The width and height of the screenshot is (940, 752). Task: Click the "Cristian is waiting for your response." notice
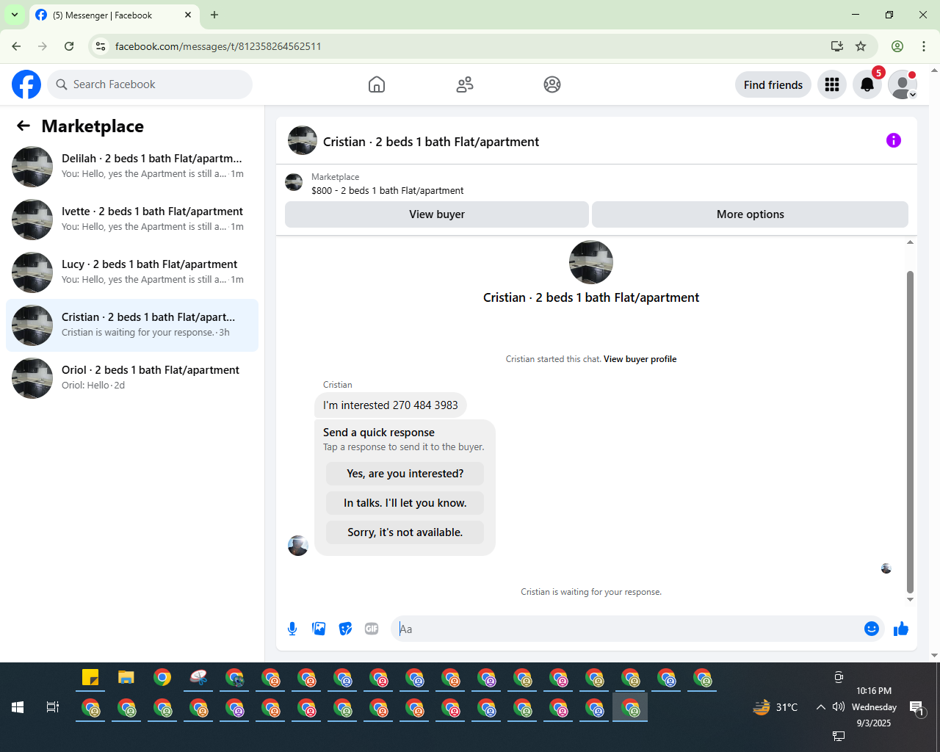591,592
